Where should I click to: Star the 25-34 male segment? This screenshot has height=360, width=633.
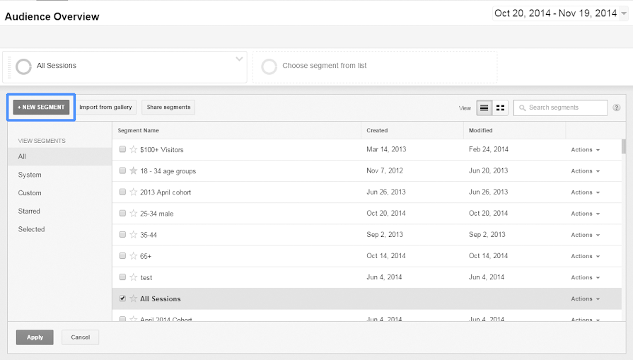[x=133, y=214]
